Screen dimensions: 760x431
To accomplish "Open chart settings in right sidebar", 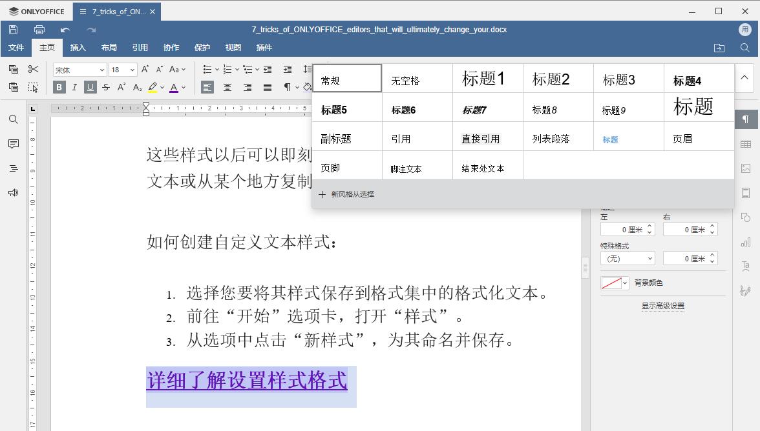I will [x=746, y=242].
